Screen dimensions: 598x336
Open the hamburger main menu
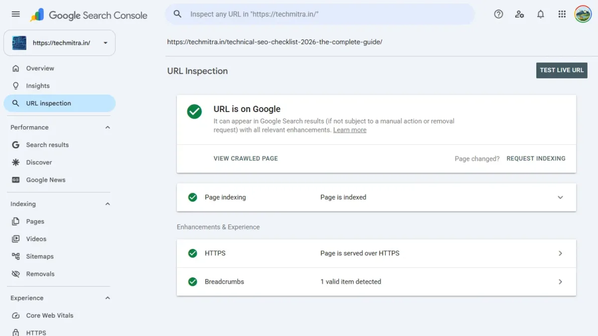click(16, 14)
